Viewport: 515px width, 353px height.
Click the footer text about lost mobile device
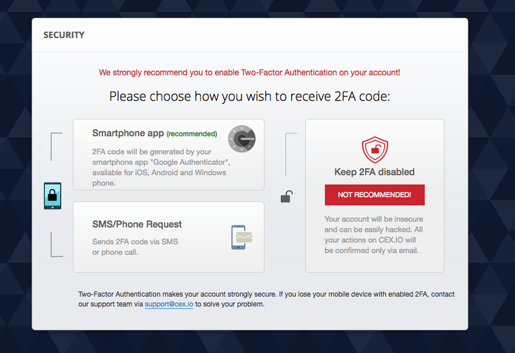(267, 299)
